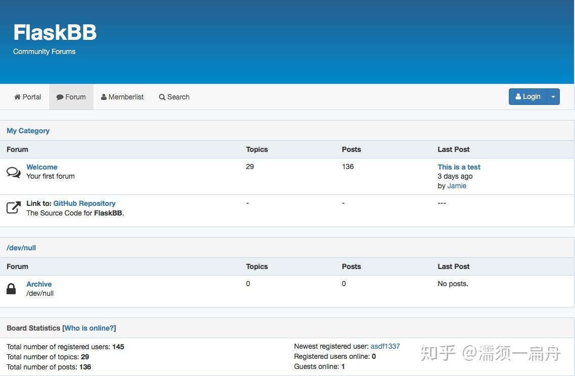Open newest registered user asdf1337's profile

pyautogui.click(x=385, y=346)
